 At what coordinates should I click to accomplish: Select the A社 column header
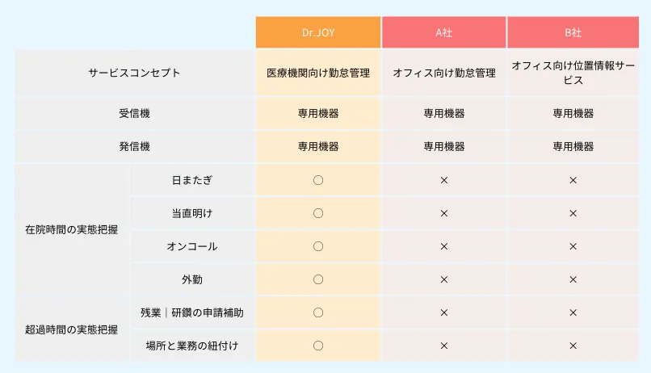(x=443, y=32)
